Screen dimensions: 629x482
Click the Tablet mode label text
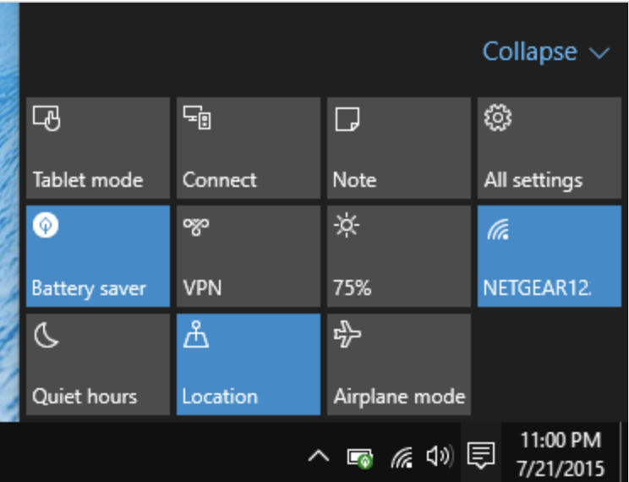coord(88,180)
